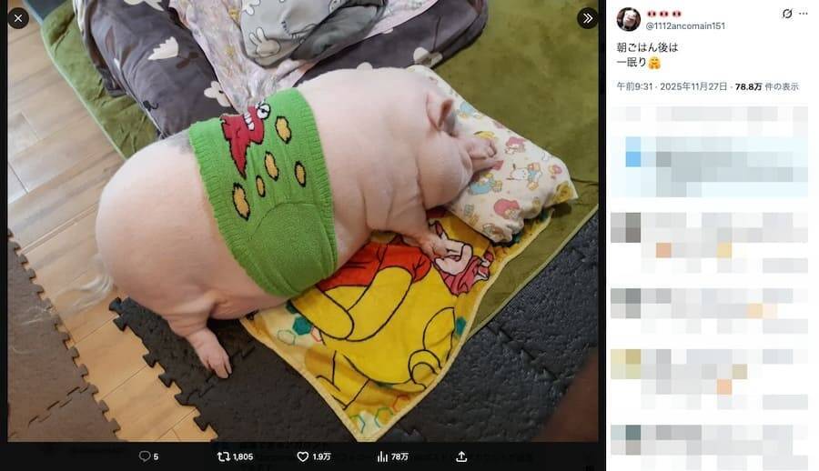The width and height of the screenshot is (819, 471).
Task: View analytics bar chart icon
Action: tap(382, 456)
